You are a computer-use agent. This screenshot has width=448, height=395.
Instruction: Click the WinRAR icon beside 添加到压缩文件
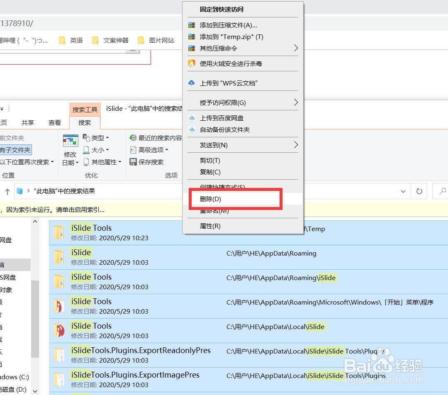pyautogui.click(x=191, y=25)
